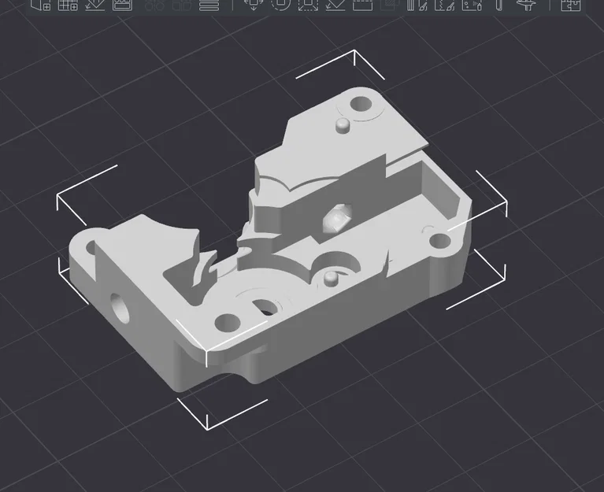
Task: Click the Arrange all objects icon
Action: point(123,5)
